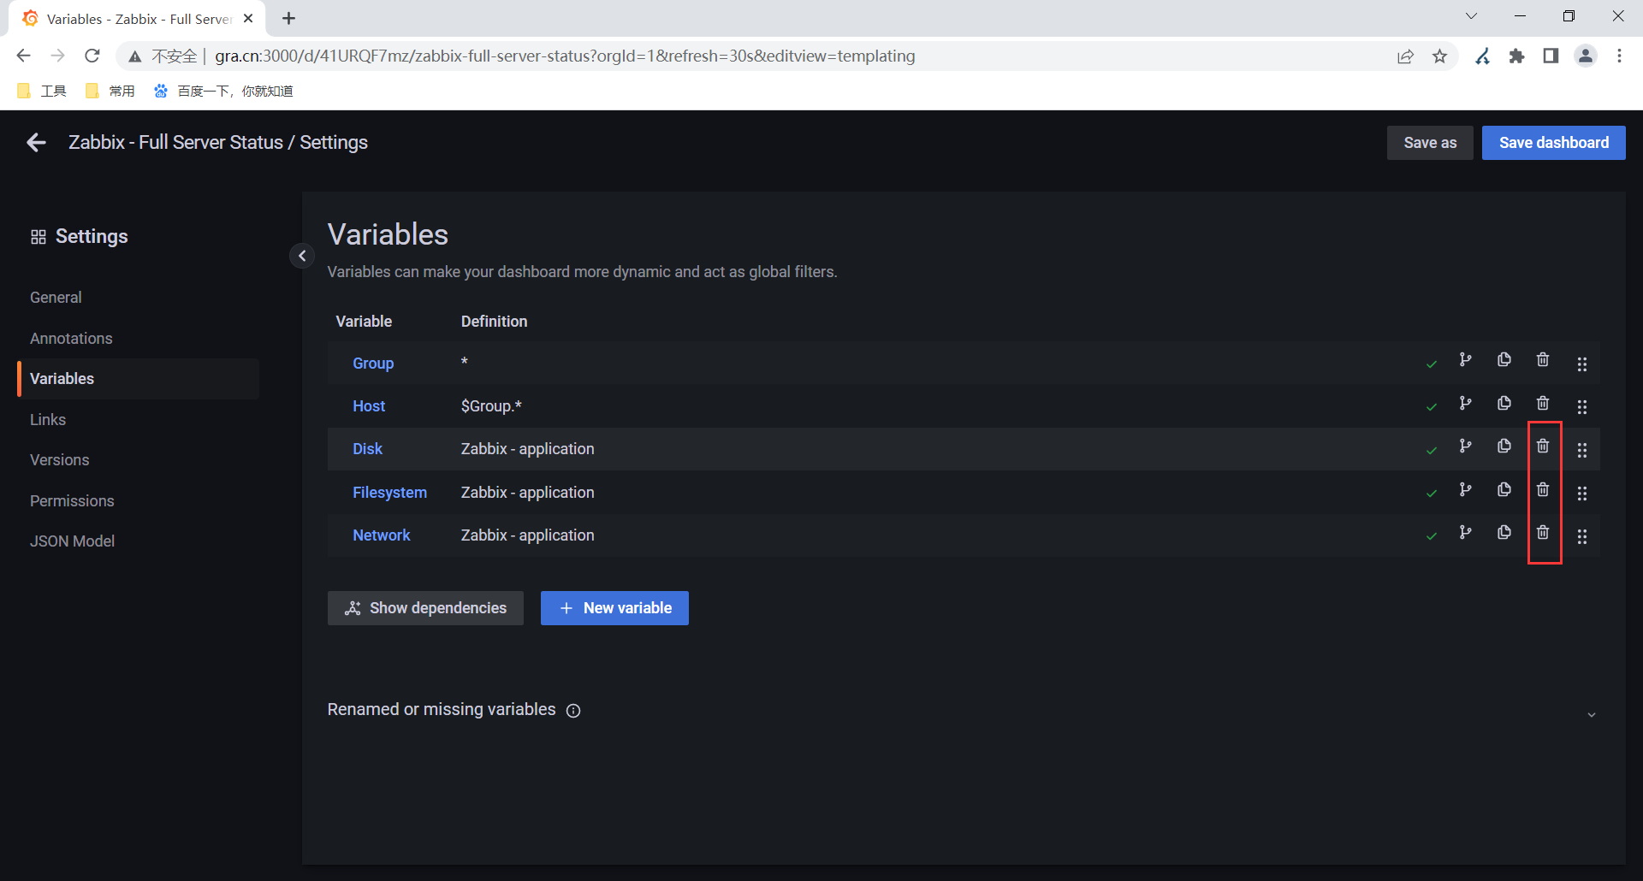Open the Filesystem variable link
The width and height of the screenshot is (1643, 881).
click(x=389, y=493)
